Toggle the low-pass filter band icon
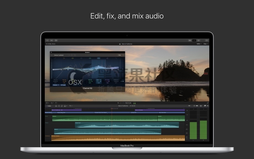254x159 pixels. 116,58
